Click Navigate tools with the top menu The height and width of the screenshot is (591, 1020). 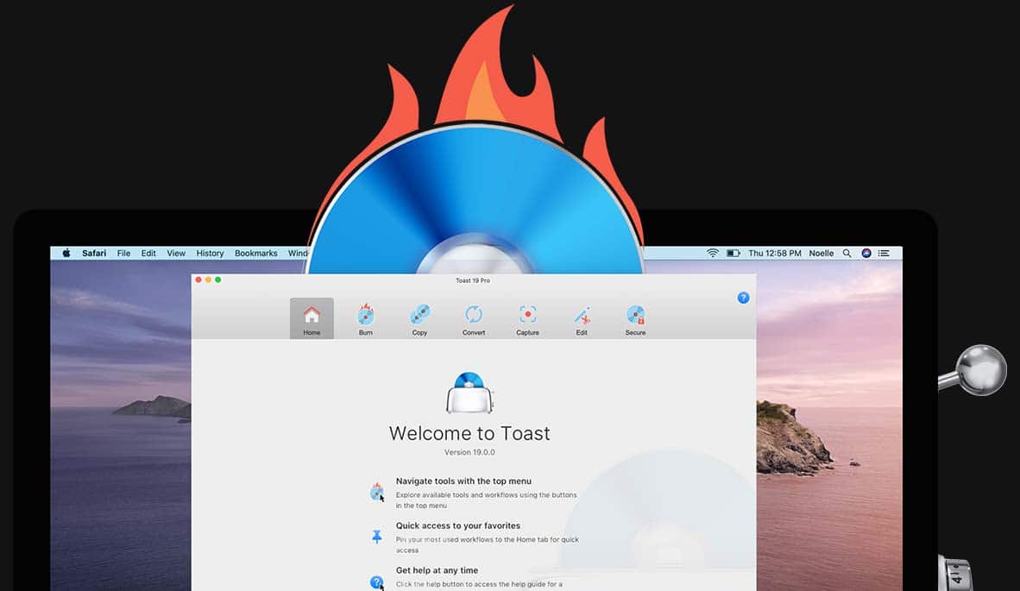click(x=463, y=481)
